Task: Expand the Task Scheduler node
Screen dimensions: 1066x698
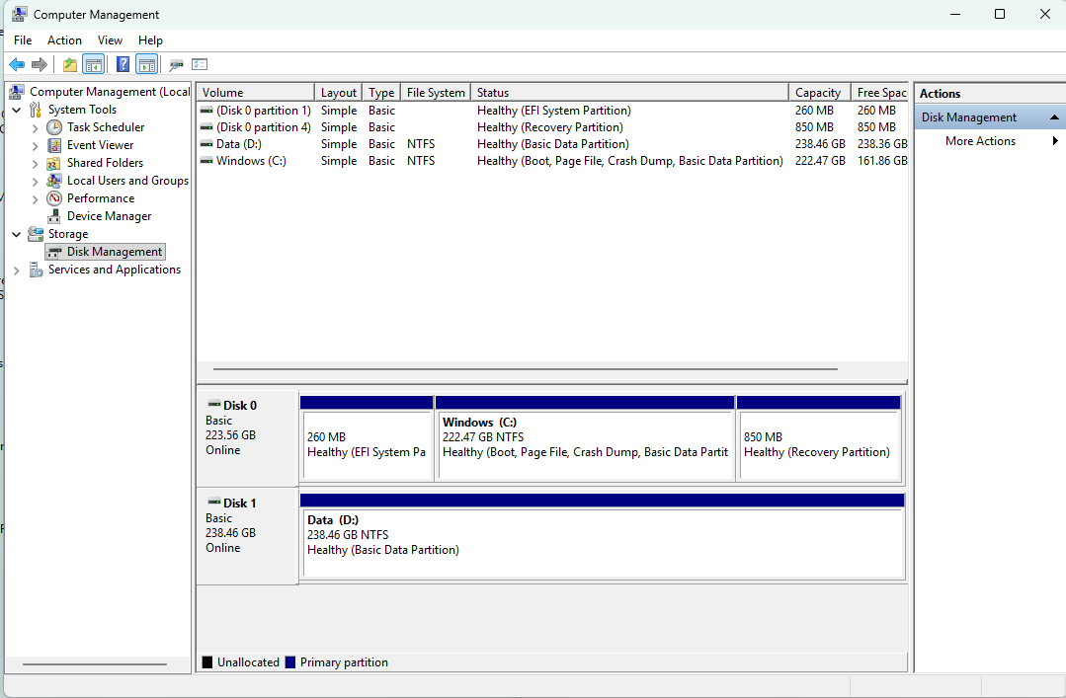Action: click(35, 127)
